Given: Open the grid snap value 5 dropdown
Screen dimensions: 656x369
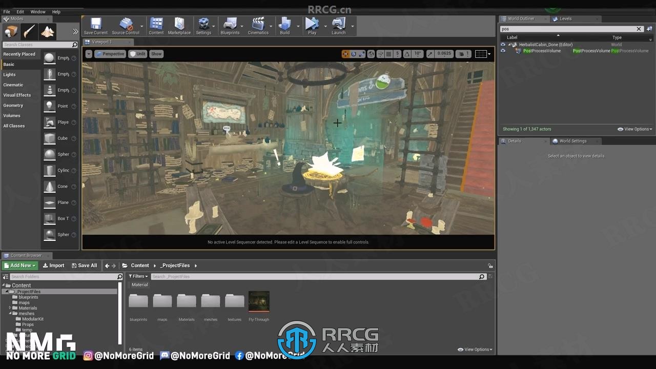Looking at the screenshot, I should [x=397, y=54].
